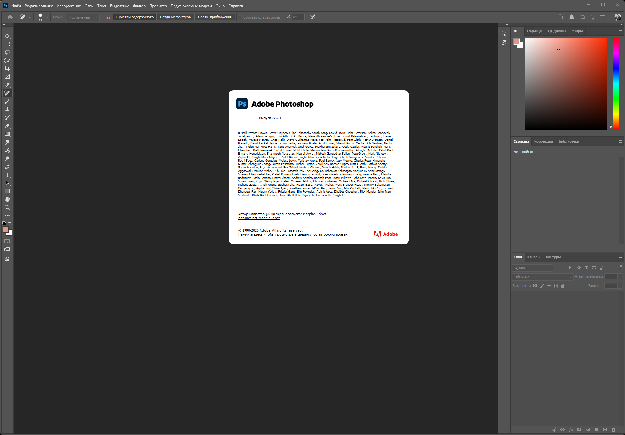Enable the 'Образец со всех слоев' checkbox
This screenshot has width=625, height=435.
(240, 17)
